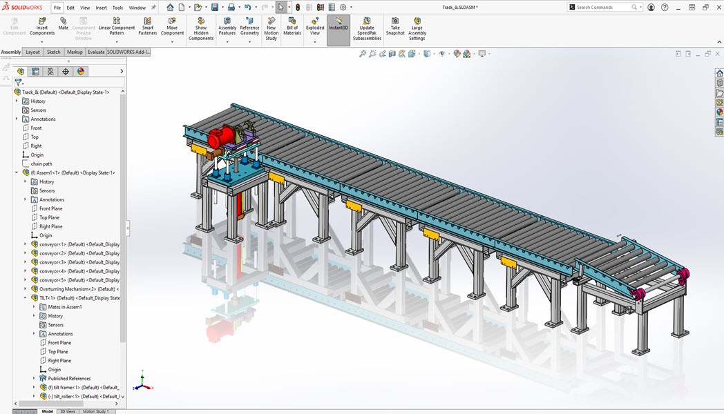
Task: Select the Mate tool
Action: [x=64, y=24]
